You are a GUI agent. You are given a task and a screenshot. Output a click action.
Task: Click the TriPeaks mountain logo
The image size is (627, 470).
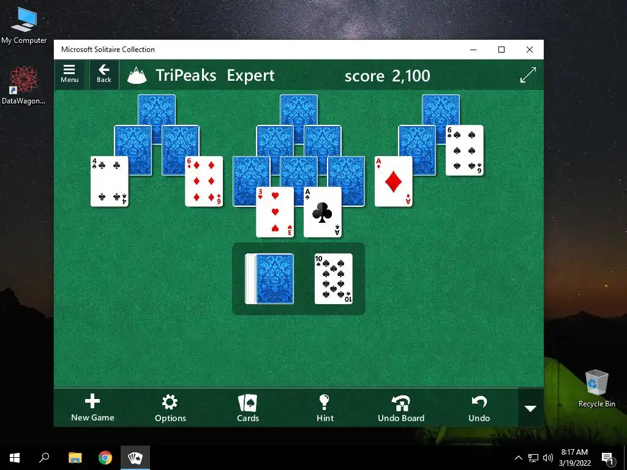coord(137,75)
